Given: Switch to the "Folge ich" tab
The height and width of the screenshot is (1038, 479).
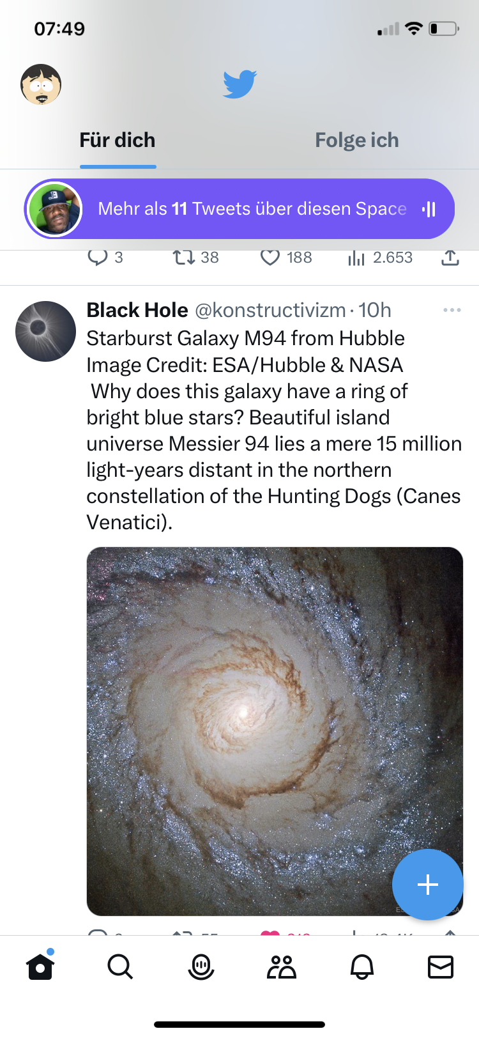Looking at the screenshot, I should coord(356,141).
